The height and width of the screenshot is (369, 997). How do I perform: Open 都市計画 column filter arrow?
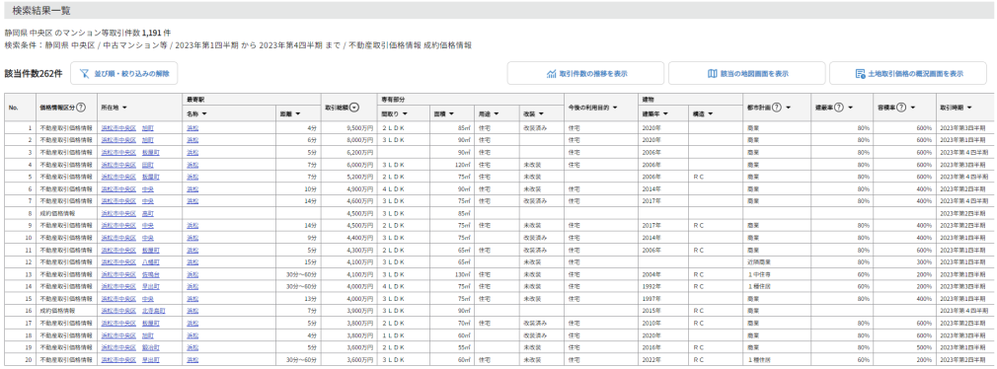point(789,108)
